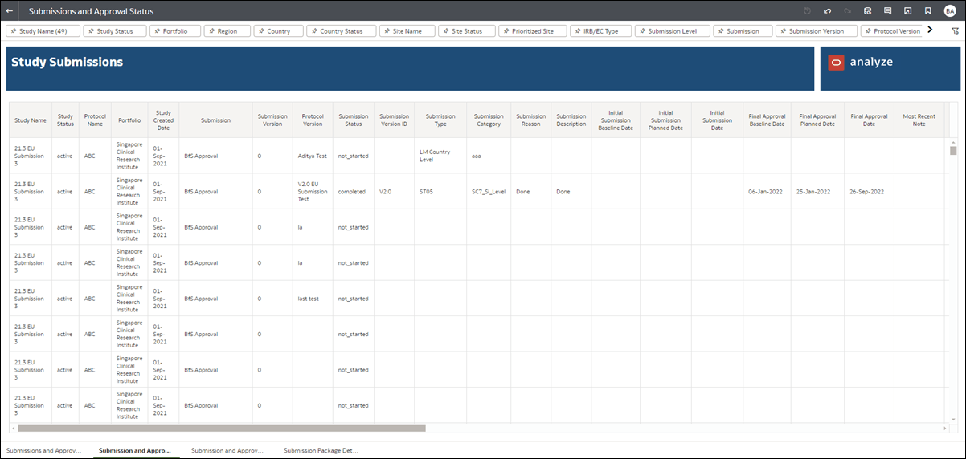
Task: Click the 'ST05' submission type cell
Action: [x=440, y=192]
